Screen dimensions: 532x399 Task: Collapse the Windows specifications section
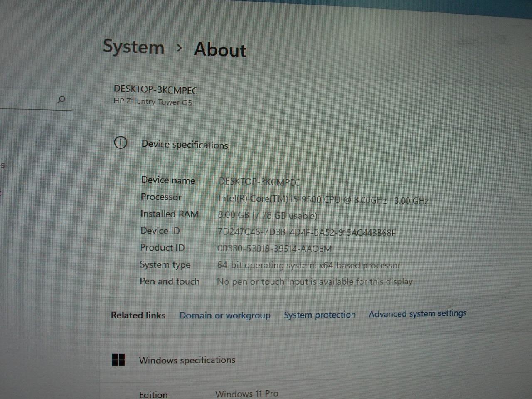tap(187, 360)
